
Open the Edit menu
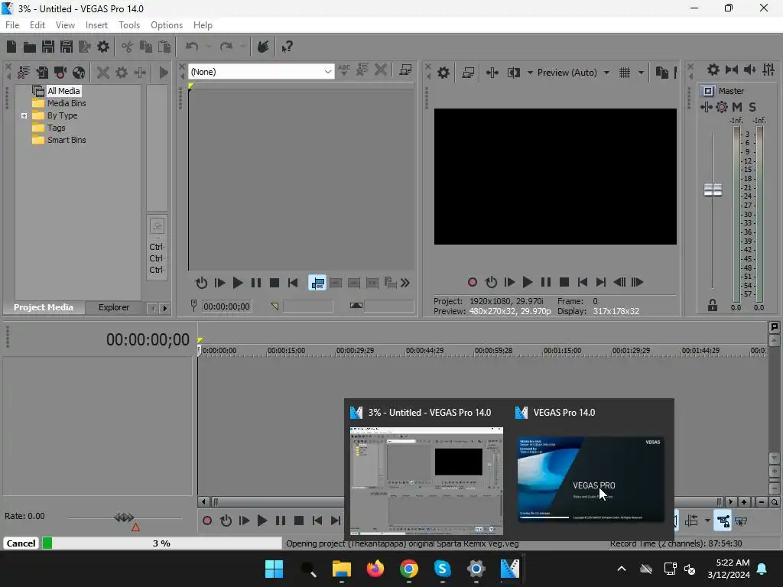click(37, 25)
